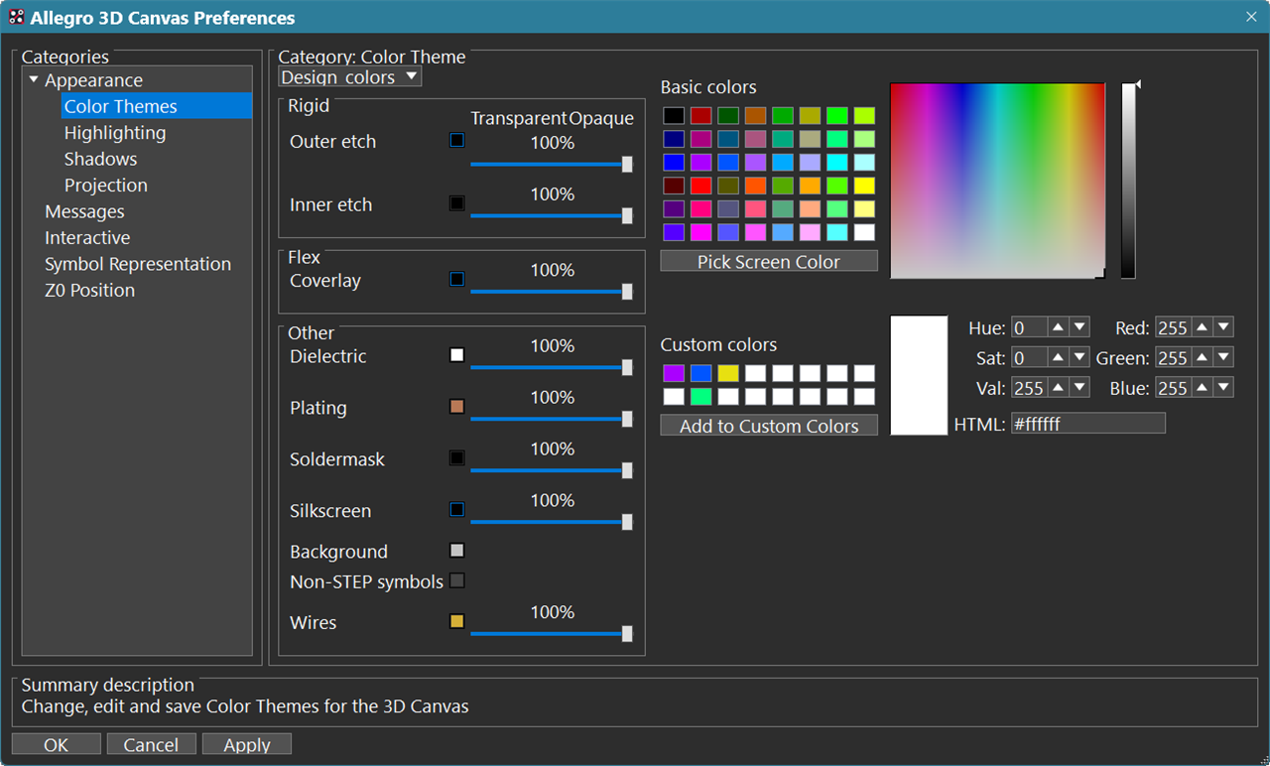
Task: Increase the Val value with up arrow
Action: tap(1059, 387)
